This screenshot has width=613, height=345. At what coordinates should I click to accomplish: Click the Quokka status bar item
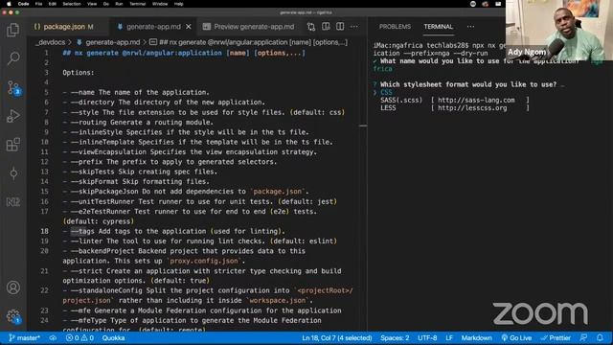click(x=113, y=338)
